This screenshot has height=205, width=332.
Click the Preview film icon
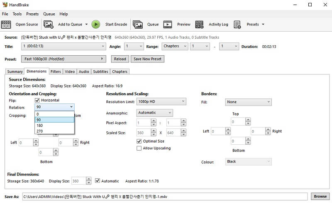[x=168, y=25]
